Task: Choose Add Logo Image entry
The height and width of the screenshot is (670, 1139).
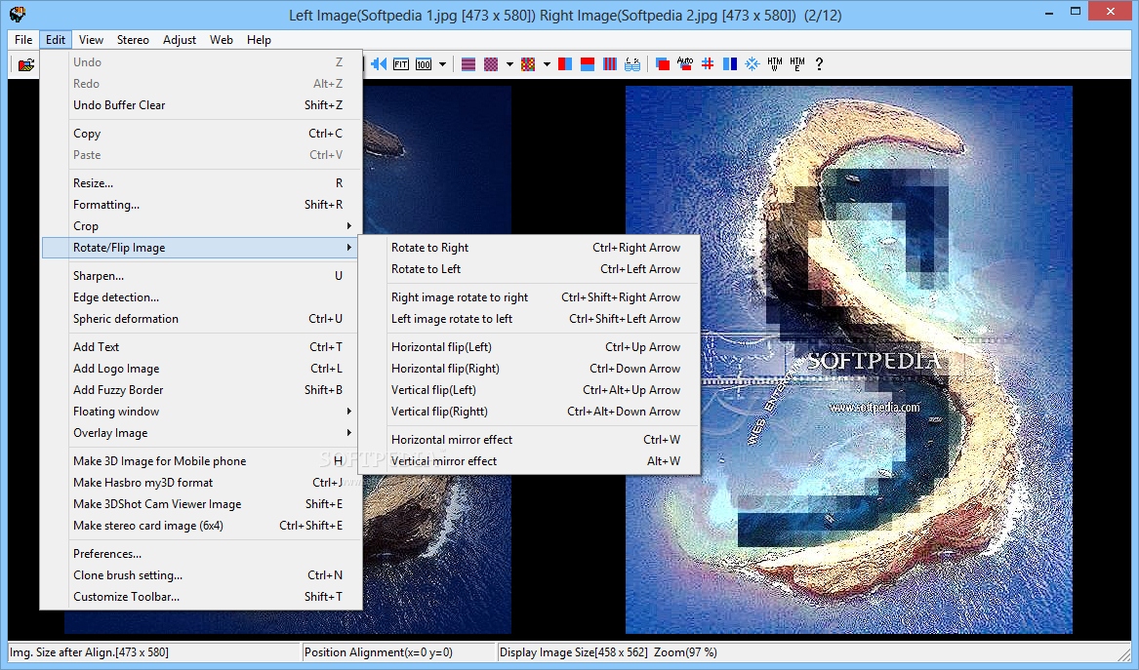Action: [201, 369]
